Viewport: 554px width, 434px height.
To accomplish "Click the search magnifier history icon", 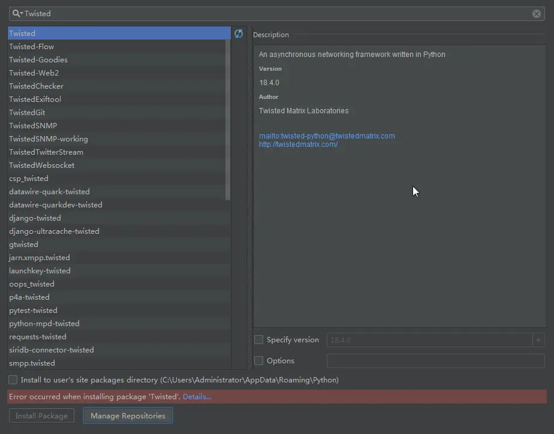I will (x=17, y=13).
